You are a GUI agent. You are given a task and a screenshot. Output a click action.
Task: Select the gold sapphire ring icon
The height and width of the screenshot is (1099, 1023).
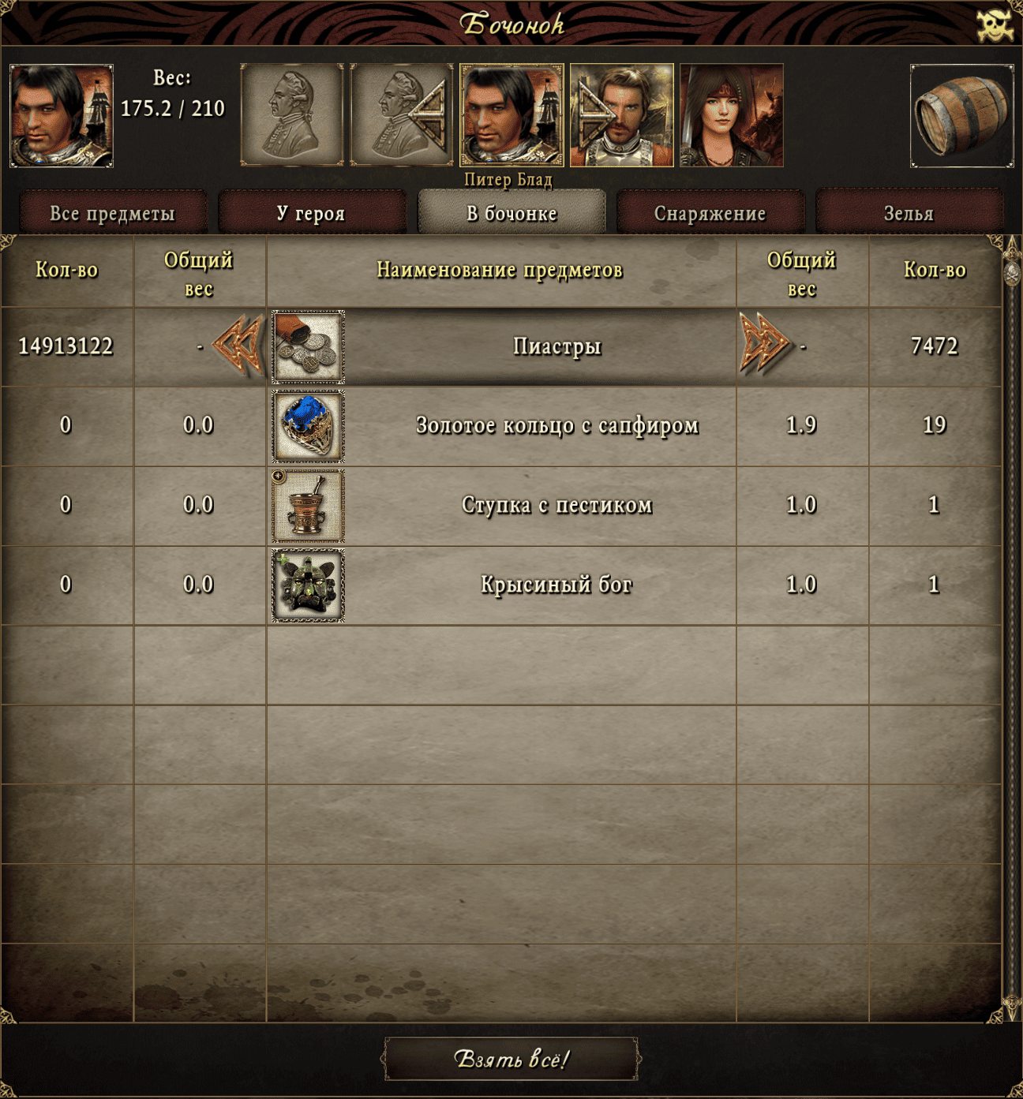[x=308, y=426]
